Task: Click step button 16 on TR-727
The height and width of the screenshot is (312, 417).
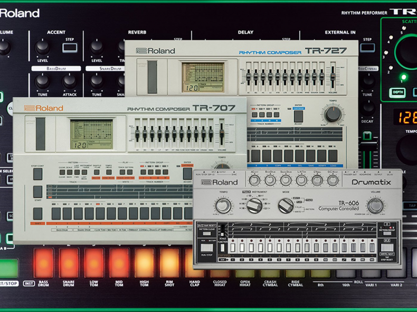Action: [x=333, y=155]
